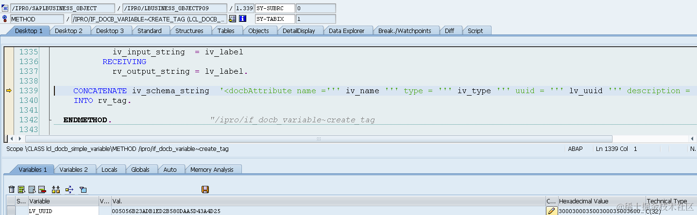Click the LV_UUID variable name cell

(x=63, y=211)
